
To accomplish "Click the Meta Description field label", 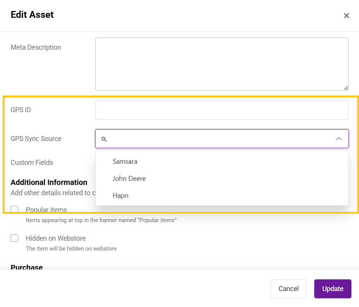I will [x=36, y=47].
